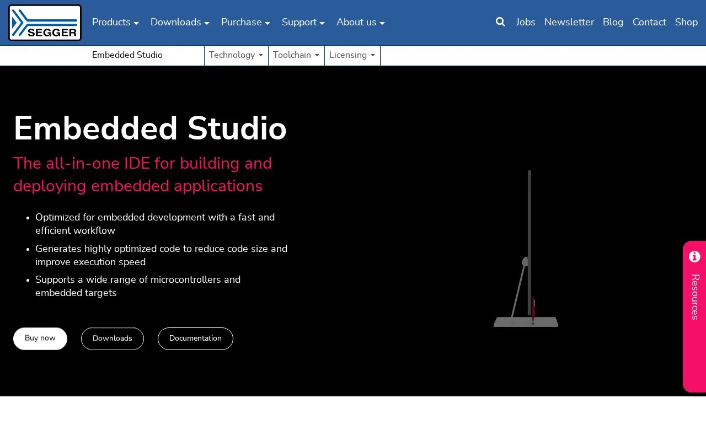
Task: Go to the Jobs page
Action: coord(526,22)
